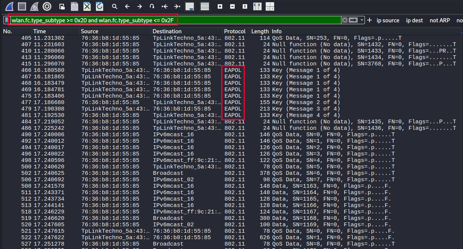This screenshot has height=249, width=463.
Task: Reload the capture file
Action: (99, 6)
